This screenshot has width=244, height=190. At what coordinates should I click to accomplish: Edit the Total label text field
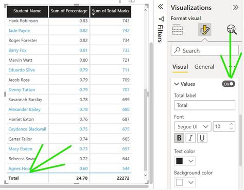pyautogui.click(x=204, y=105)
